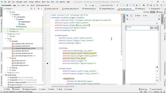Viewport: 166px width, 93px height.
Task: Open the Logcat tool window
Action: pos(68,89)
